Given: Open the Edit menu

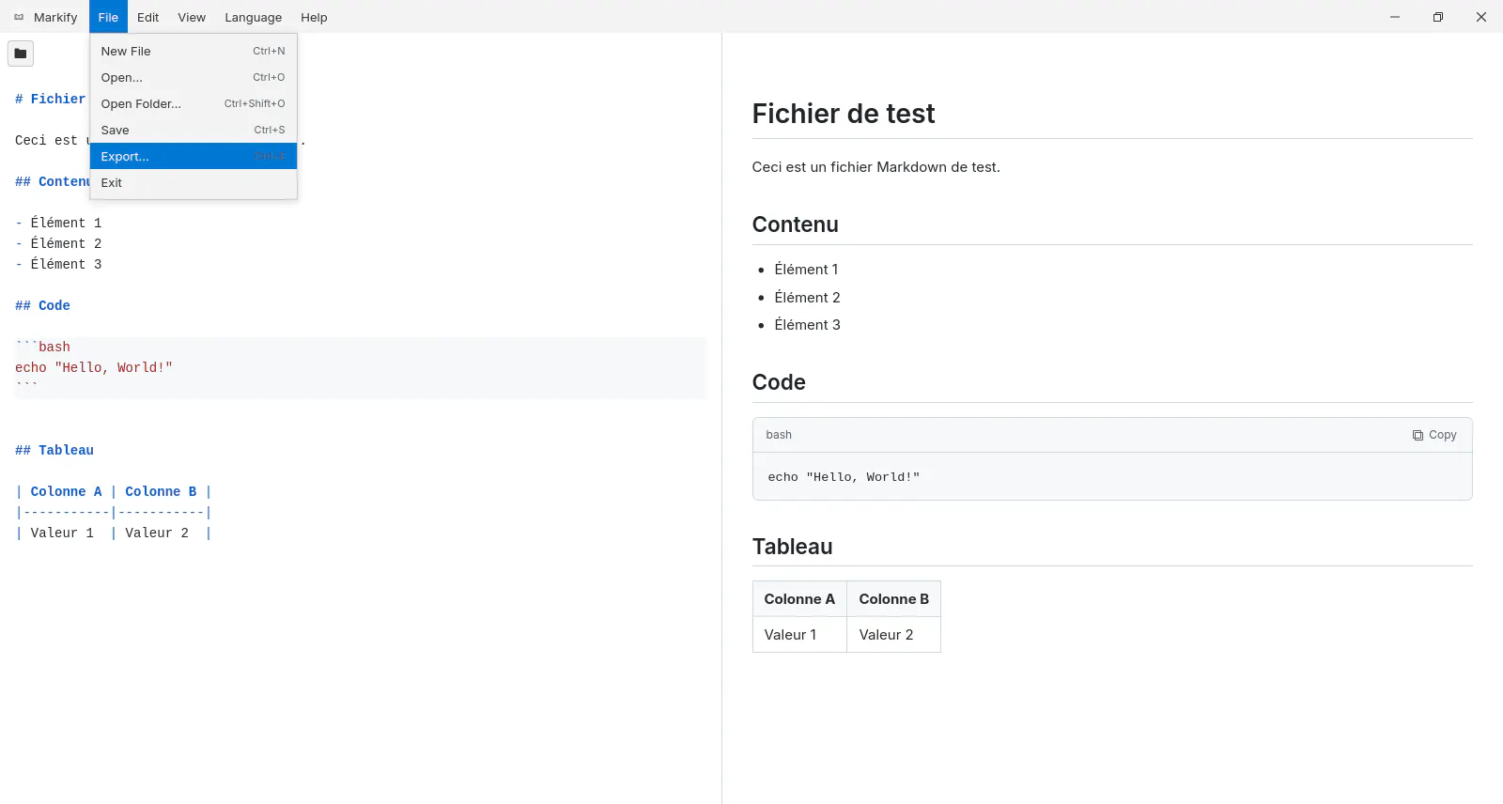Looking at the screenshot, I should [x=147, y=17].
